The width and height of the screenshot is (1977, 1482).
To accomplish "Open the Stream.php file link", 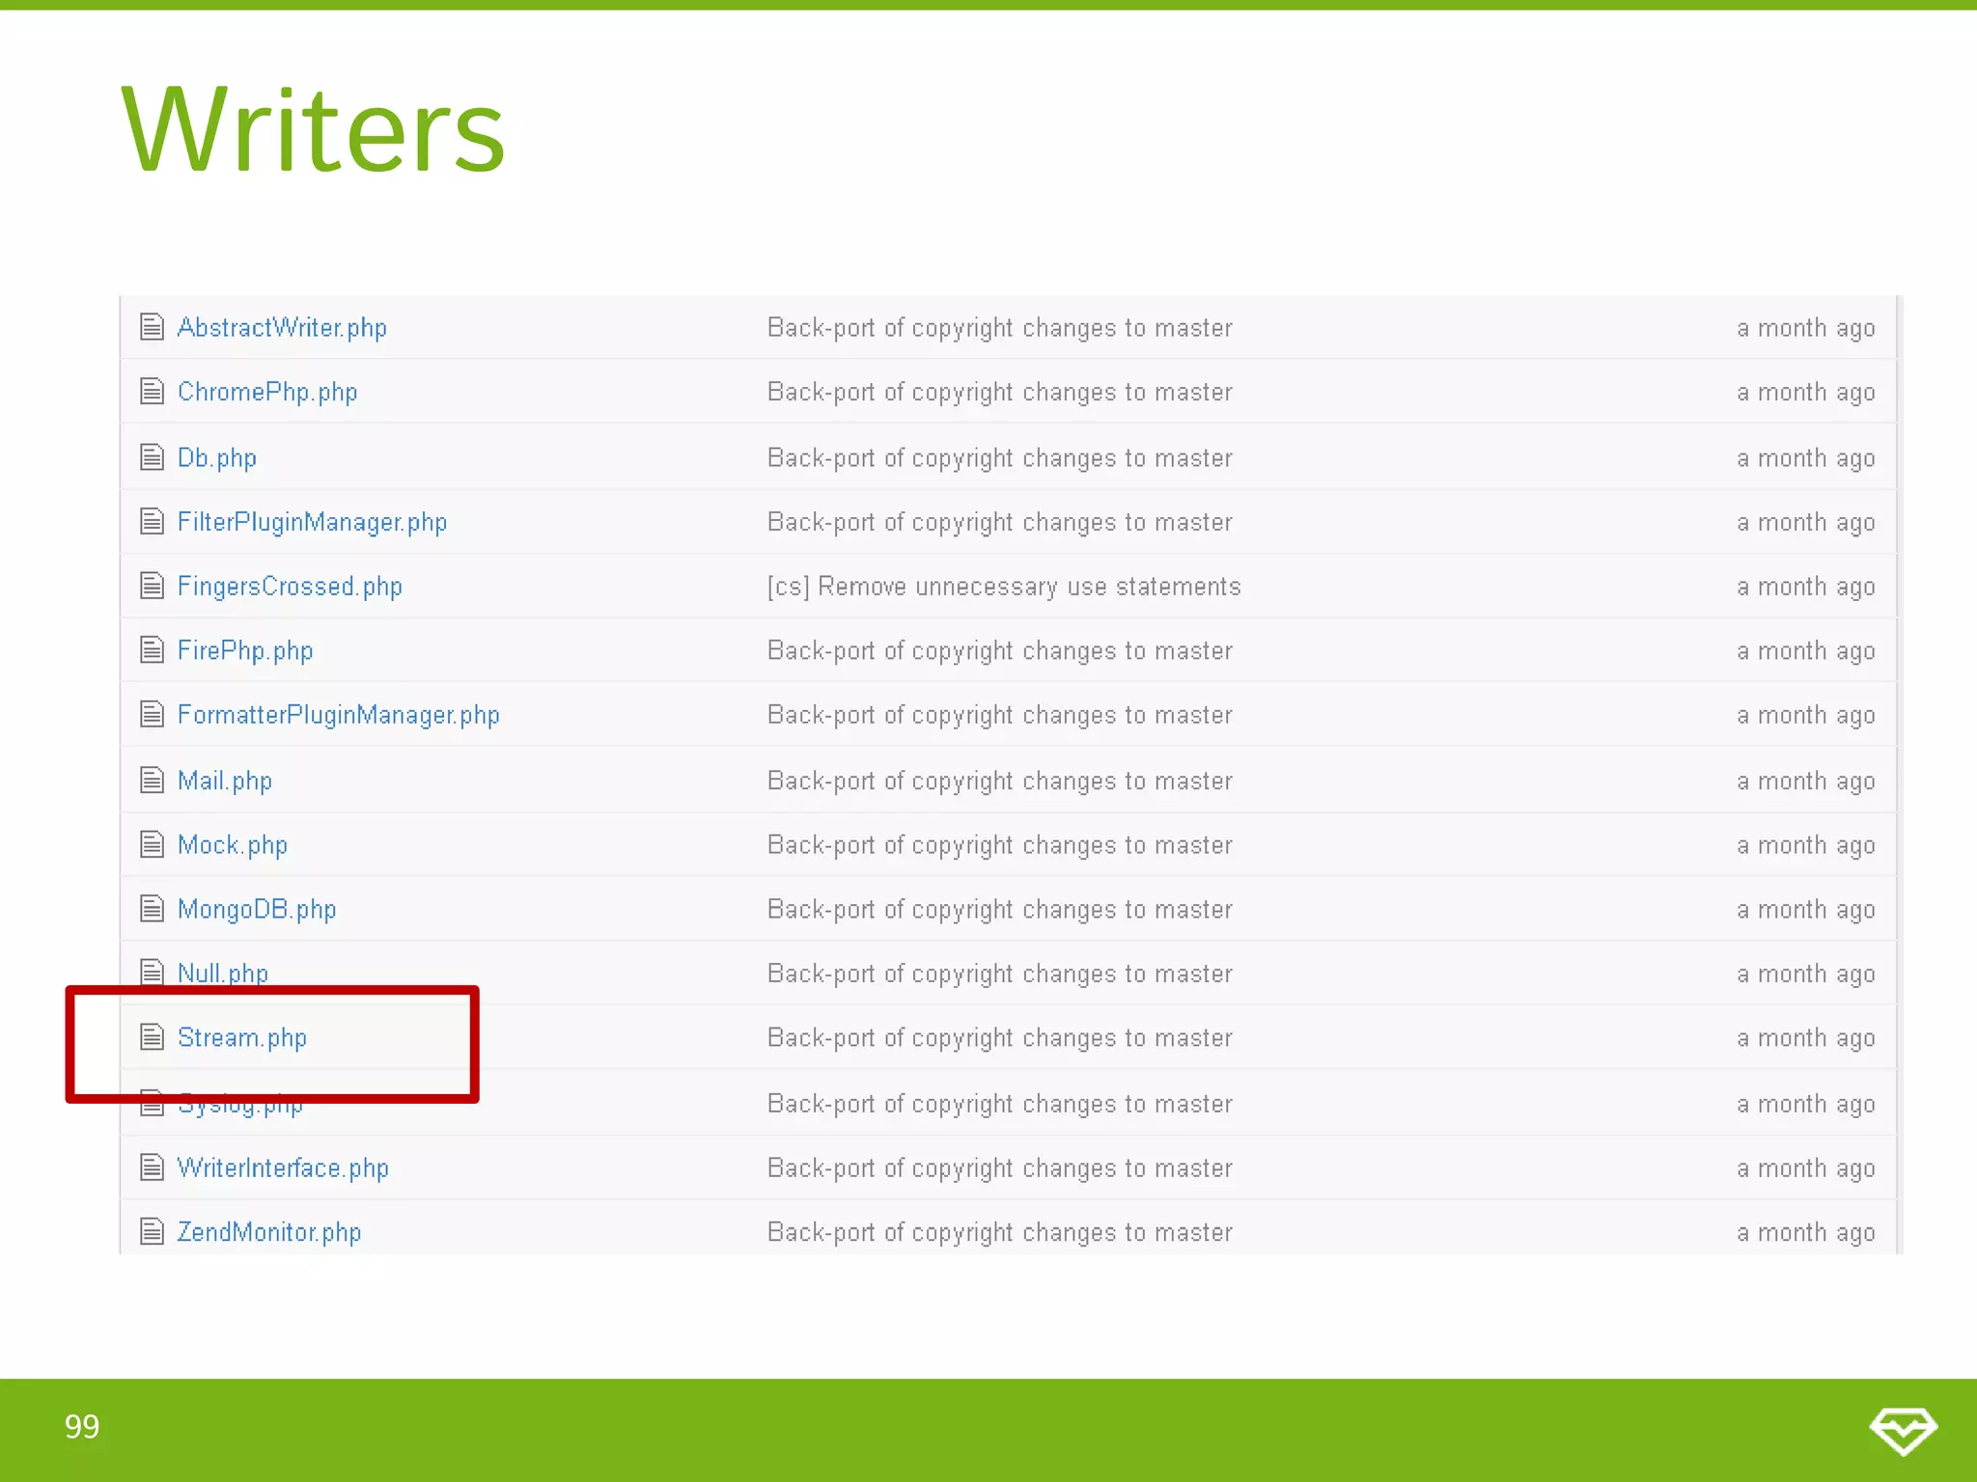I will click(242, 1038).
